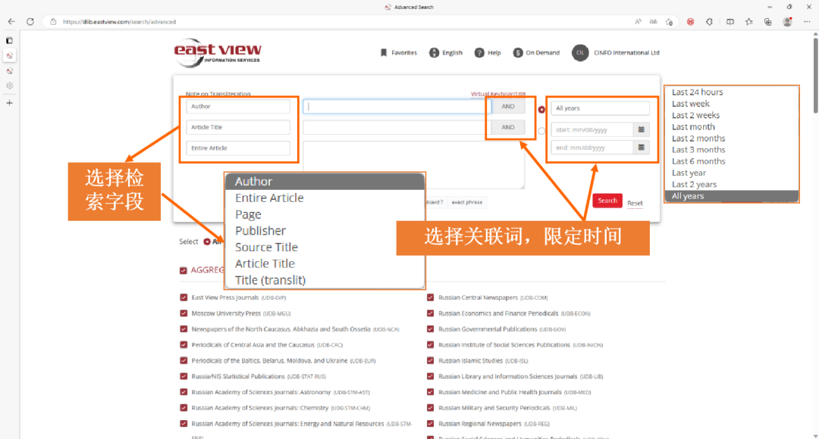819x439 pixels.
Task: Click the end date input field
Action: (x=592, y=148)
